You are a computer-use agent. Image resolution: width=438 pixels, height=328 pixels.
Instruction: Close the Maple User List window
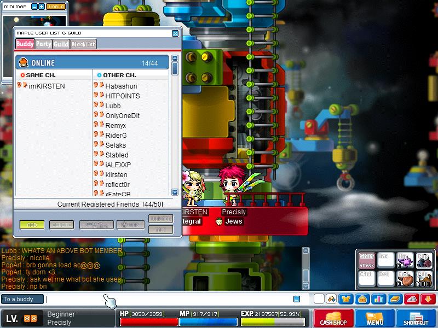click(x=175, y=33)
